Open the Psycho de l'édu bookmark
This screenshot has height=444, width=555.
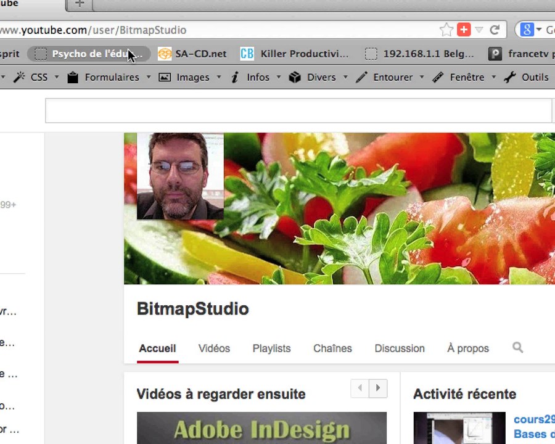[89, 54]
